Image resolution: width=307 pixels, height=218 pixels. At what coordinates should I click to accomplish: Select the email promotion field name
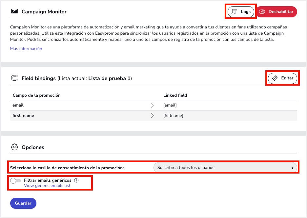(x=18, y=105)
